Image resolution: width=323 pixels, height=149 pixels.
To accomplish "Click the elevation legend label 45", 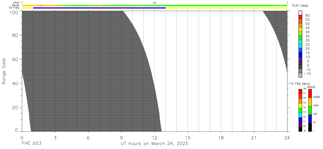I will (307, 28).
